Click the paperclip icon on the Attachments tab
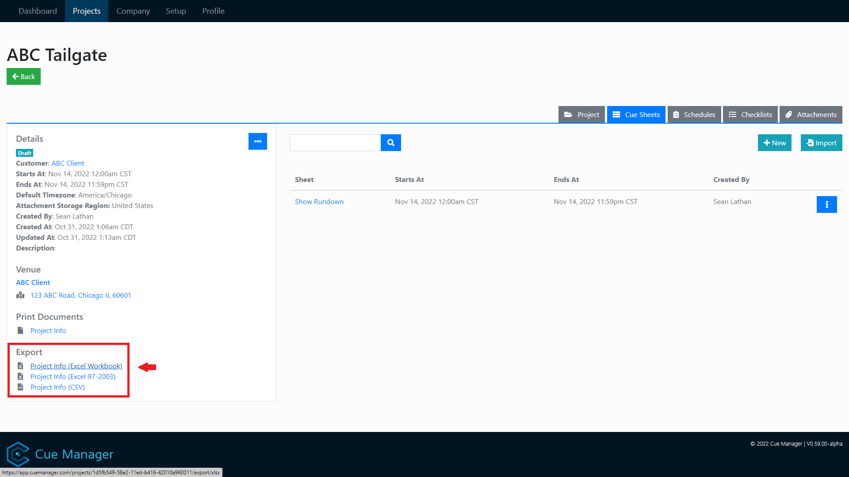 click(x=789, y=114)
